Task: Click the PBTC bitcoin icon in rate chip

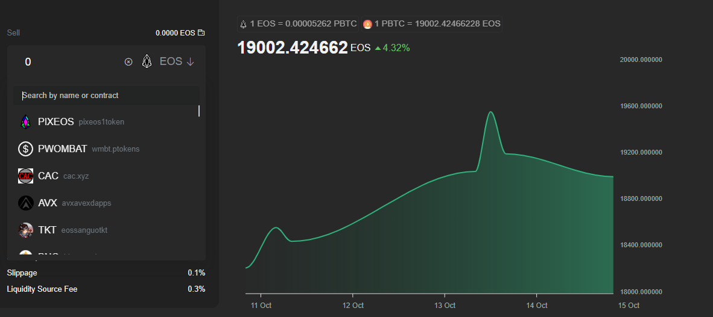Action: pyautogui.click(x=367, y=25)
